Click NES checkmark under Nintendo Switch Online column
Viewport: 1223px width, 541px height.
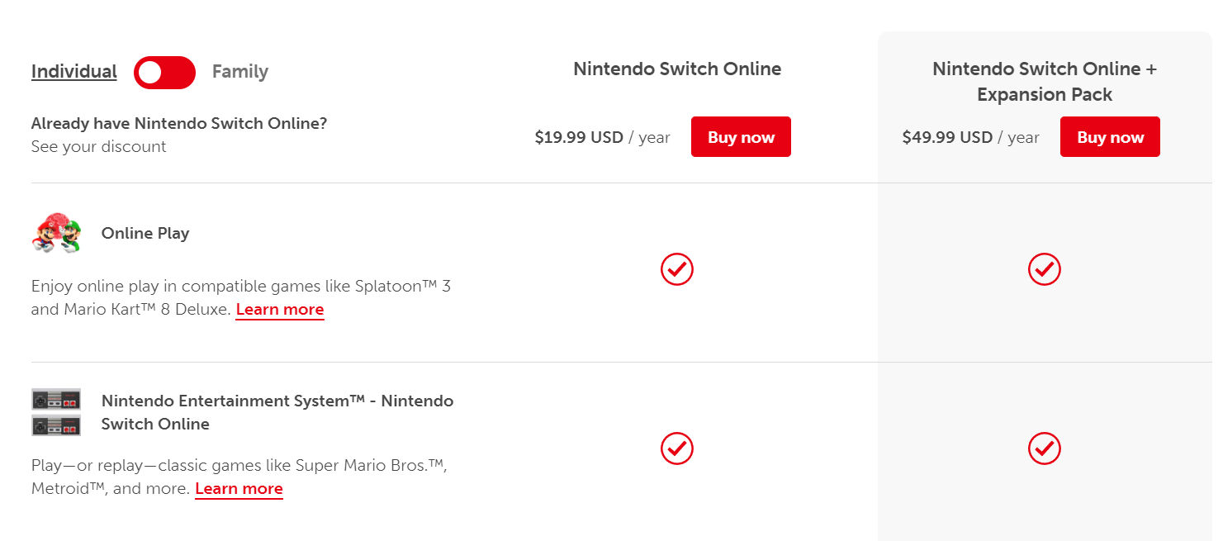click(677, 448)
